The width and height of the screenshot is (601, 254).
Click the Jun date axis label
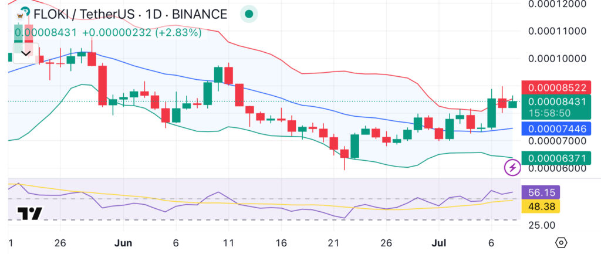pos(123,243)
